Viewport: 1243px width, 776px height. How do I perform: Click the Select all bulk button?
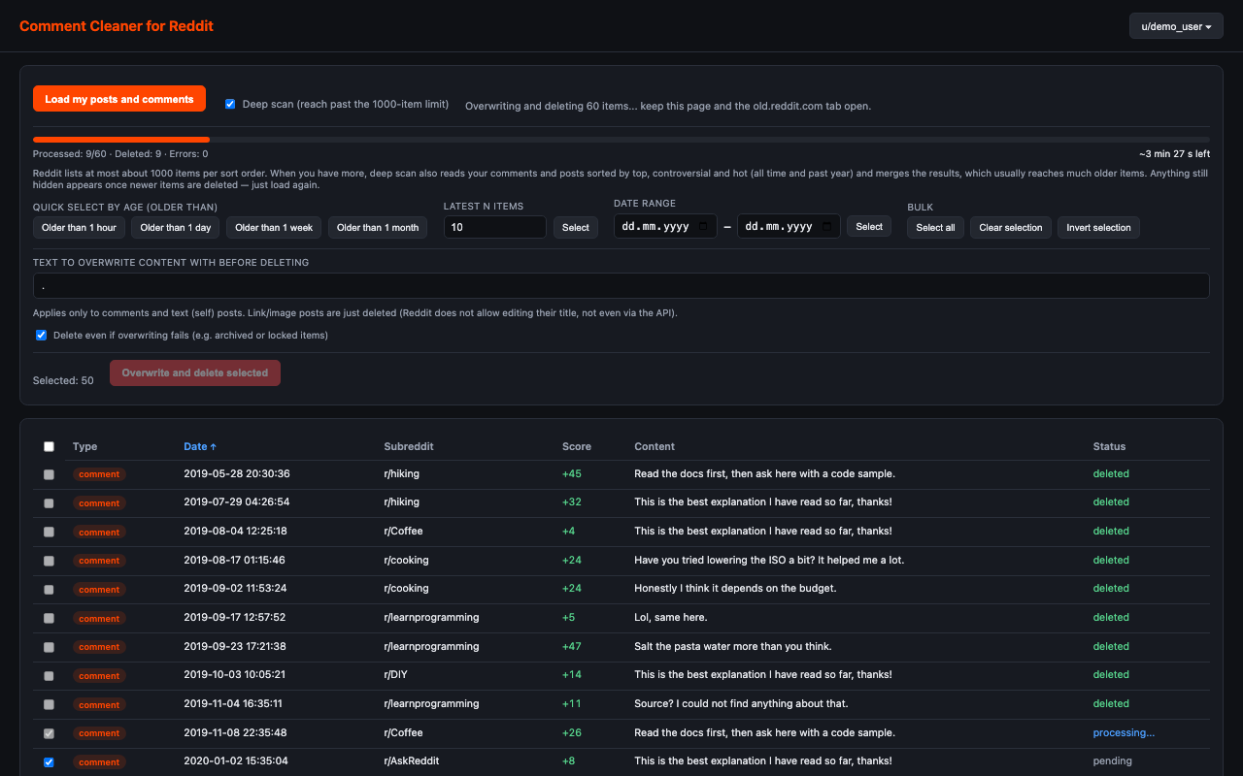click(935, 227)
